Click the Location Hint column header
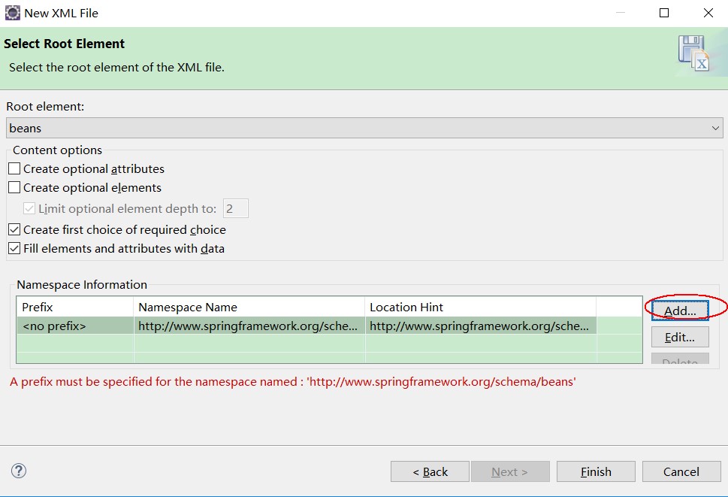The image size is (728, 497). [481, 307]
